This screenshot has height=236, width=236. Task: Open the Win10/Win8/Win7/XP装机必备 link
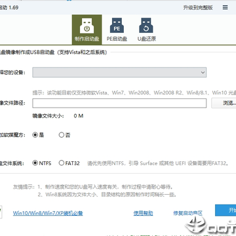tap(48, 213)
